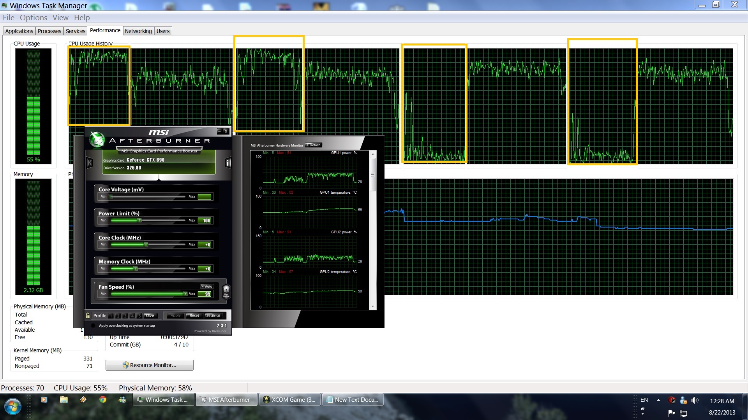This screenshot has height=420, width=748.
Task: Click the Resource Monitor shield icon
Action: click(x=125, y=365)
